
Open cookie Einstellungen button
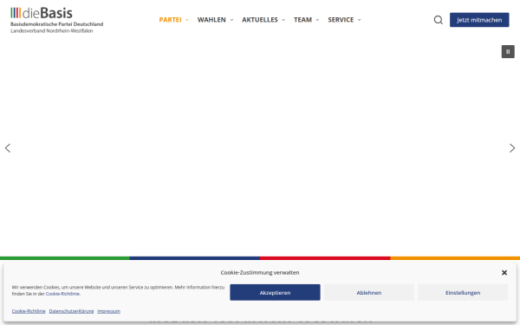[x=463, y=293]
